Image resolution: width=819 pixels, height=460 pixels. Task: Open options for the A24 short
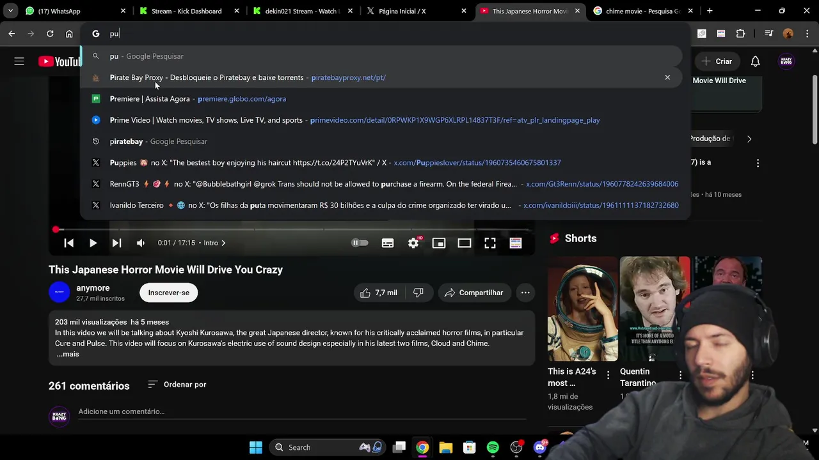(608, 375)
